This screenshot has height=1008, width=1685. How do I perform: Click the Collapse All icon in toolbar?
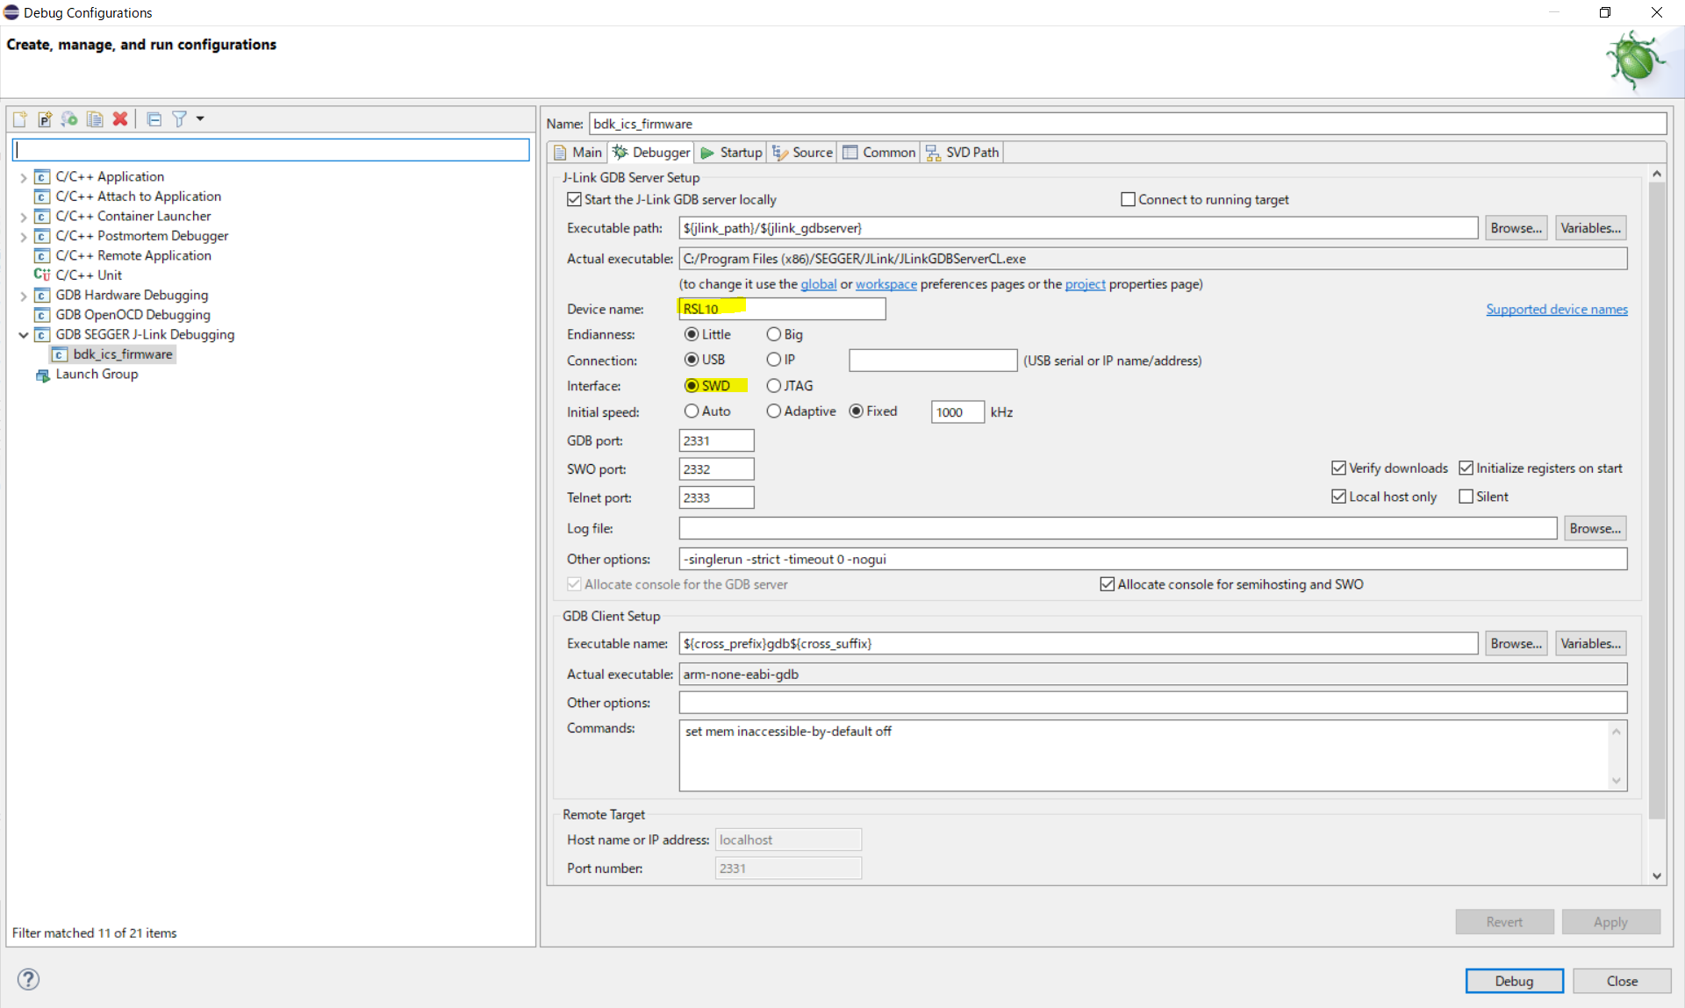tap(154, 119)
